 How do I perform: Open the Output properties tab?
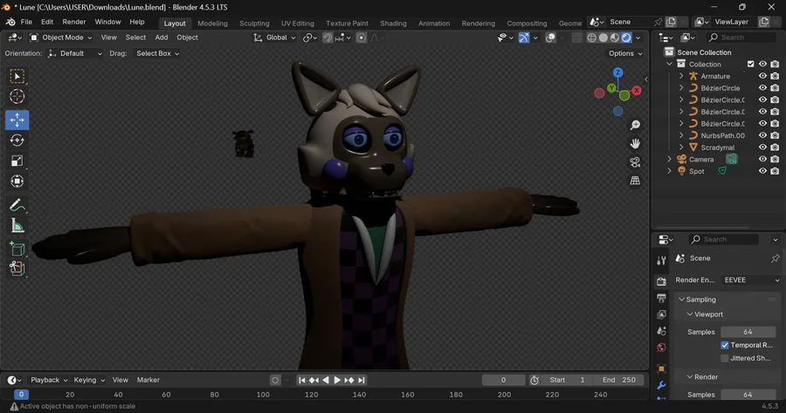pyautogui.click(x=662, y=299)
